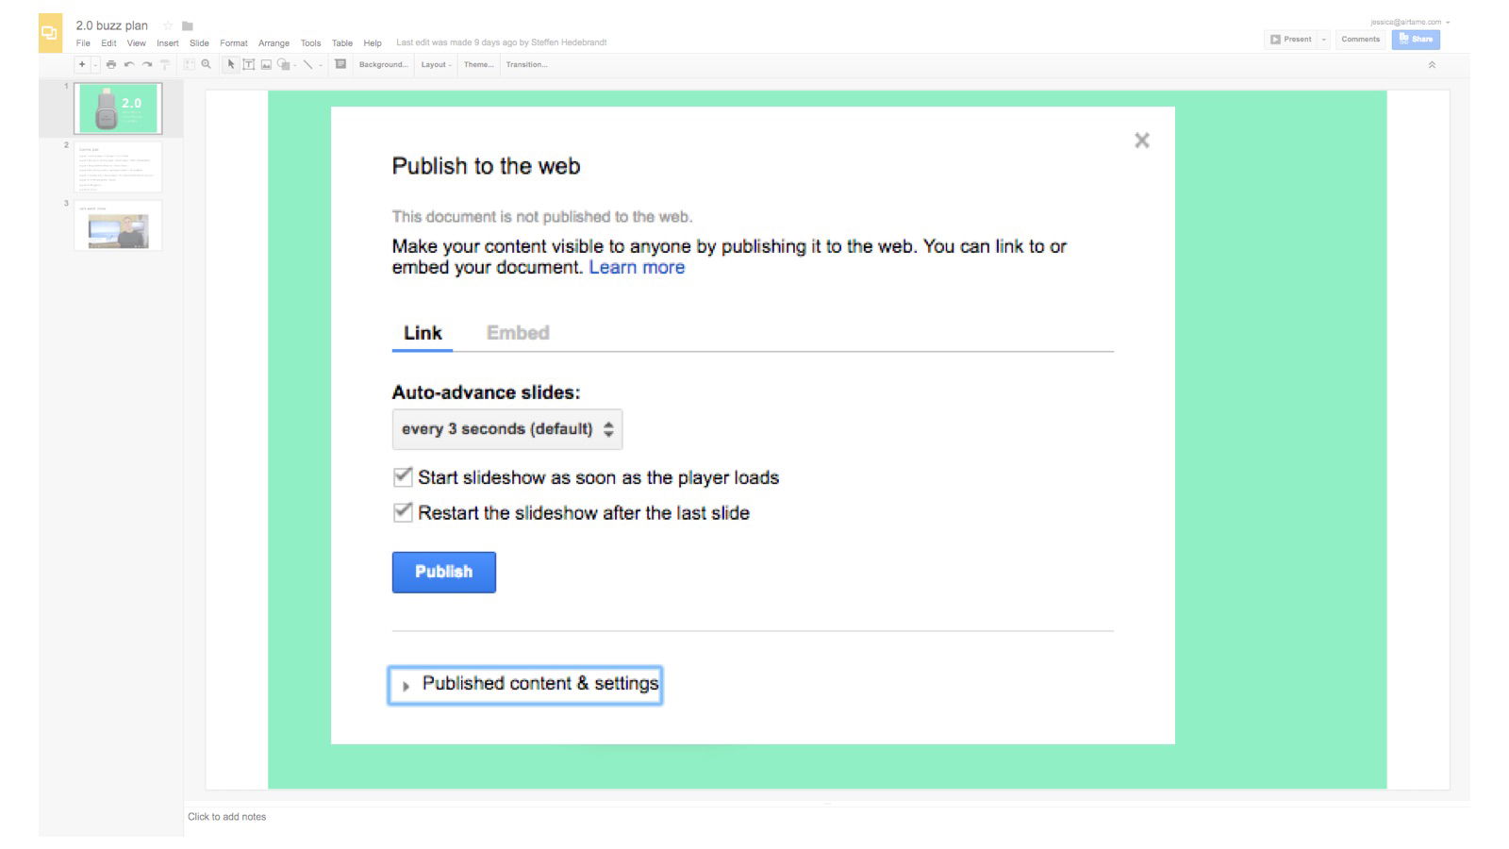Click the insert image icon
Image resolution: width=1509 pixels, height=849 pixels.
[266, 64]
